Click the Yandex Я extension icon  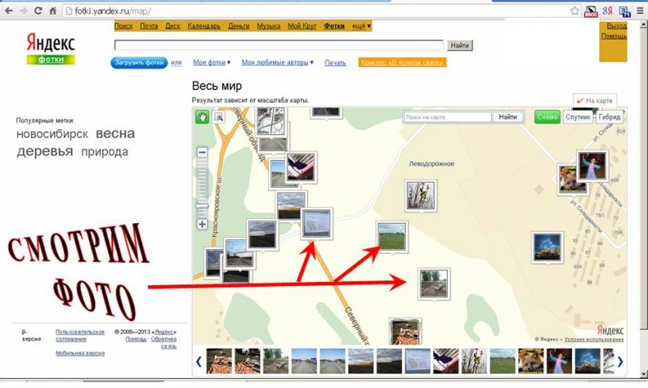click(607, 11)
